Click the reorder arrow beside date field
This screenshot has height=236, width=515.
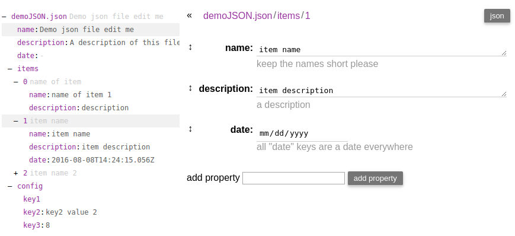[x=190, y=129]
